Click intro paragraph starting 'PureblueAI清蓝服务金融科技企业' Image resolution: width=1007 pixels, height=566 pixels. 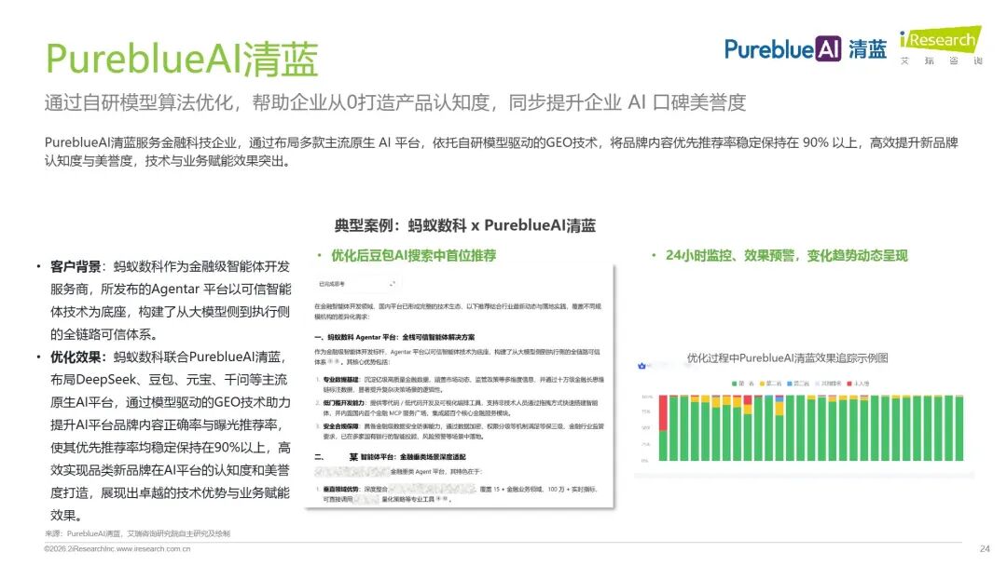pos(501,152)
